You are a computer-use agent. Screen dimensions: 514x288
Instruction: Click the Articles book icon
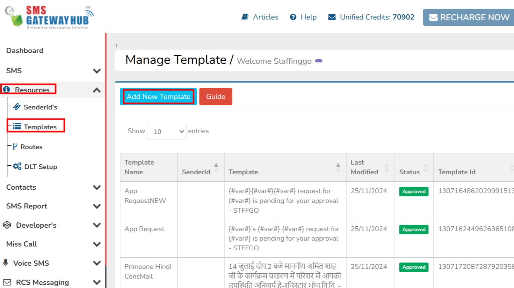[245, 17]
